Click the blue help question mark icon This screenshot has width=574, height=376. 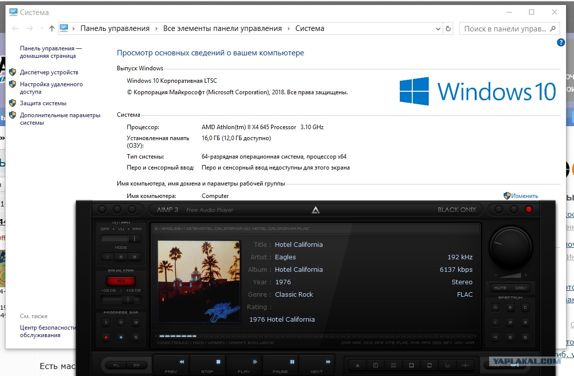pyautogui.click(x=561, y=42)
